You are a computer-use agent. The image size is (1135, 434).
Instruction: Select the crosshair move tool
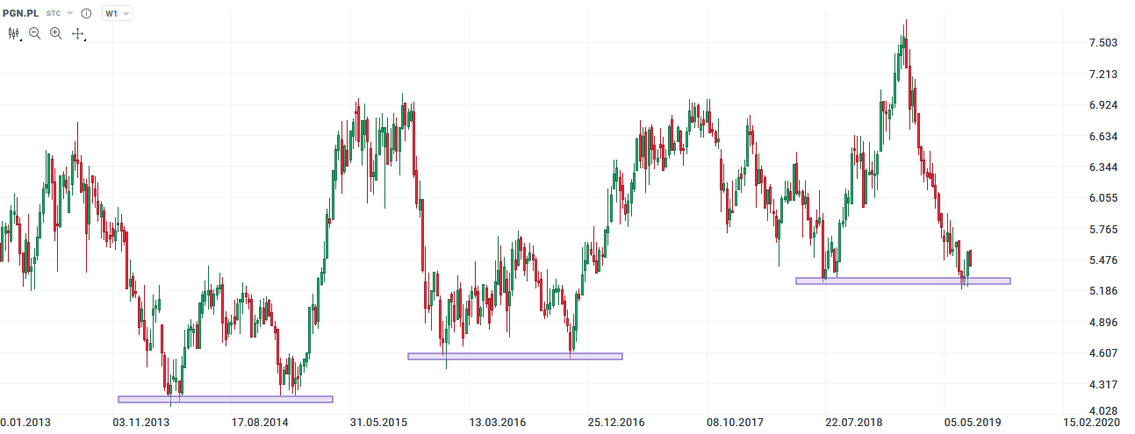pos(77,33)
